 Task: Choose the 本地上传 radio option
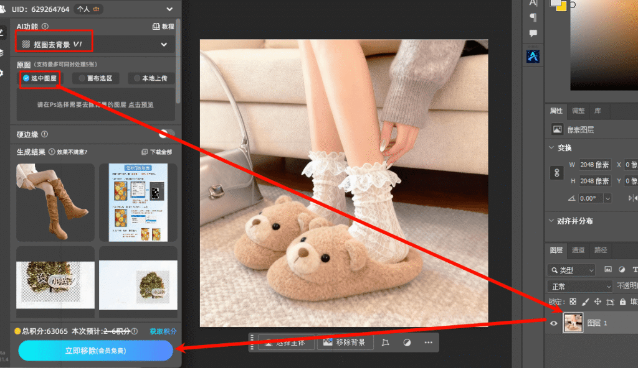coord(150,78)
